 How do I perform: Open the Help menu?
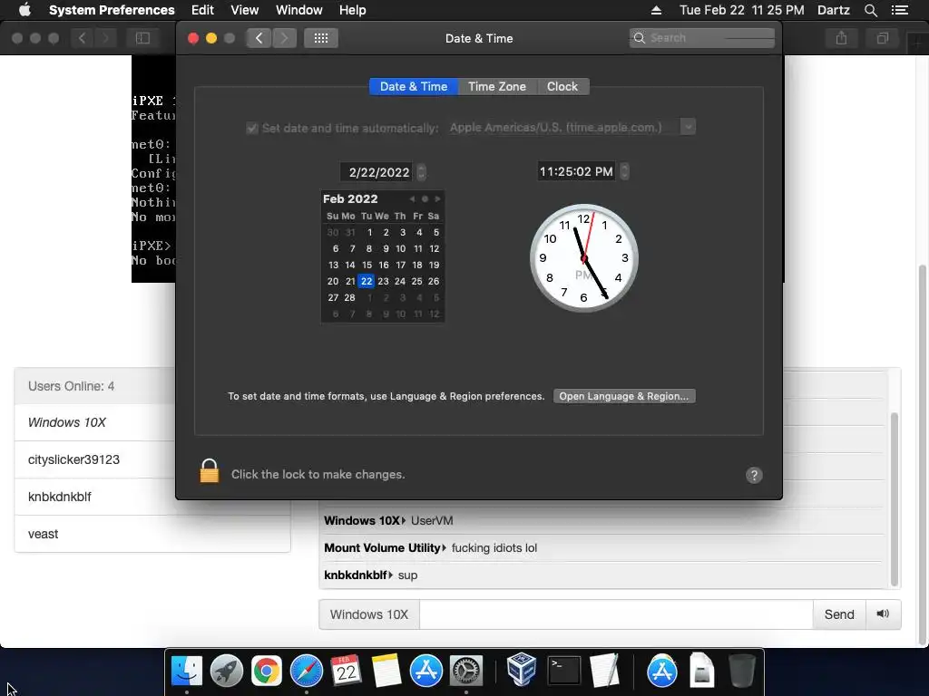[x=353, y=10]
